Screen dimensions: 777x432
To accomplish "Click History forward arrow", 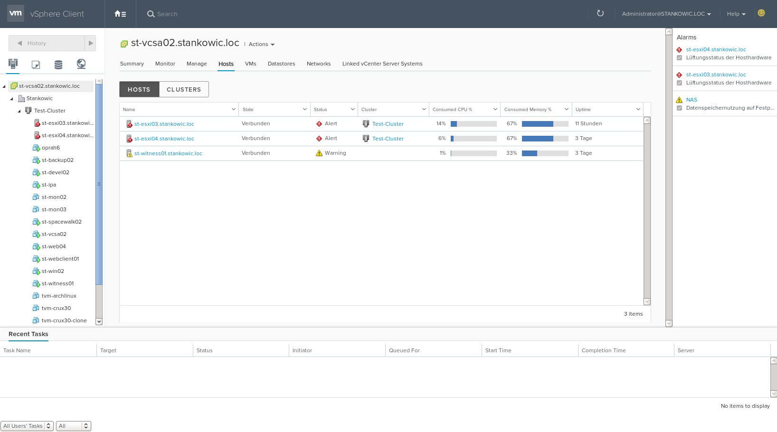I will 90,43.
